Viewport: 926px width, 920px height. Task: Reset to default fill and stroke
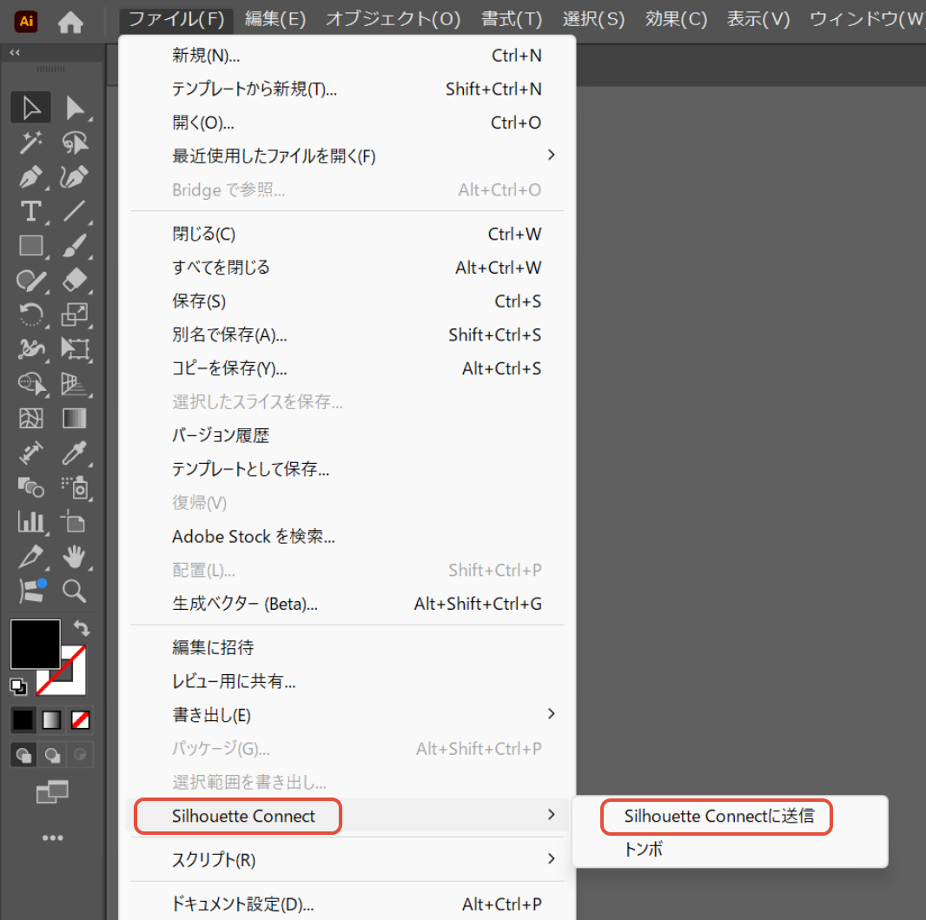18,686
